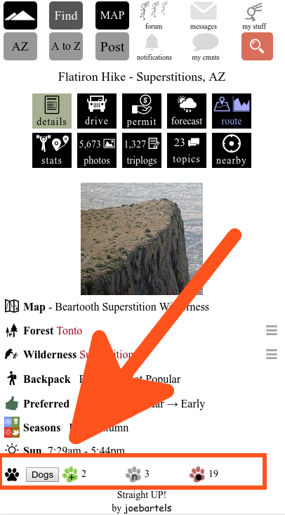Viewport: 285px width, 515px height.
Task: Toggle the red paw rating
Action: click(197, 474)
